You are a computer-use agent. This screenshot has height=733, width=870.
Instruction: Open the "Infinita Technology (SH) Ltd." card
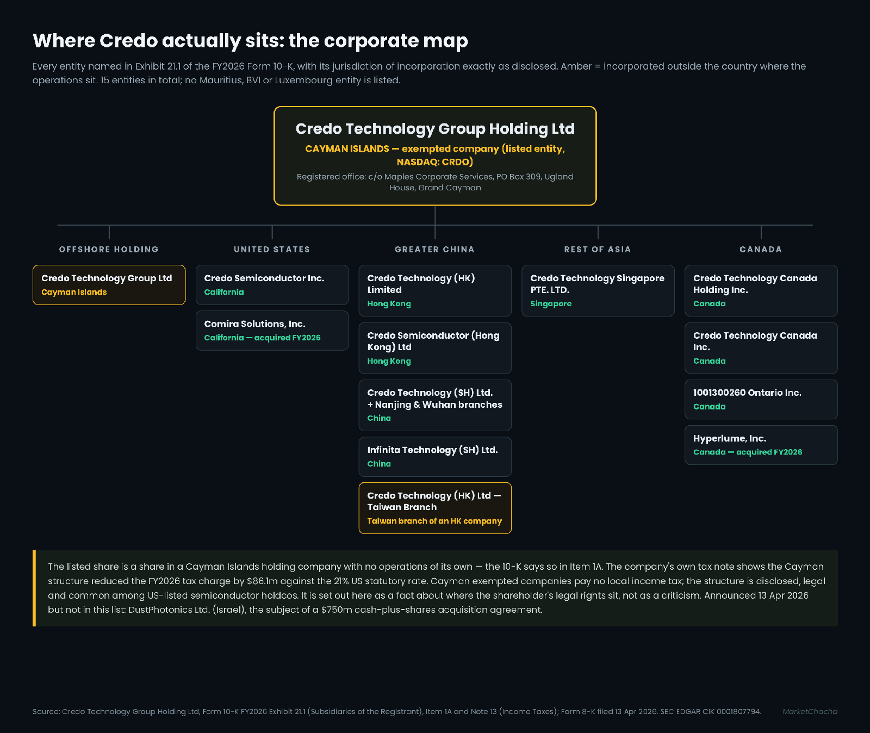coord(435,457)
